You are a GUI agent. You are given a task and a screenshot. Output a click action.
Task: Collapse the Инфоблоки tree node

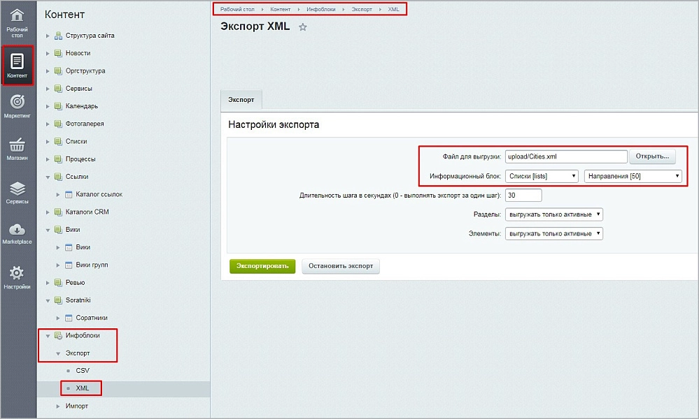(48, 336)
